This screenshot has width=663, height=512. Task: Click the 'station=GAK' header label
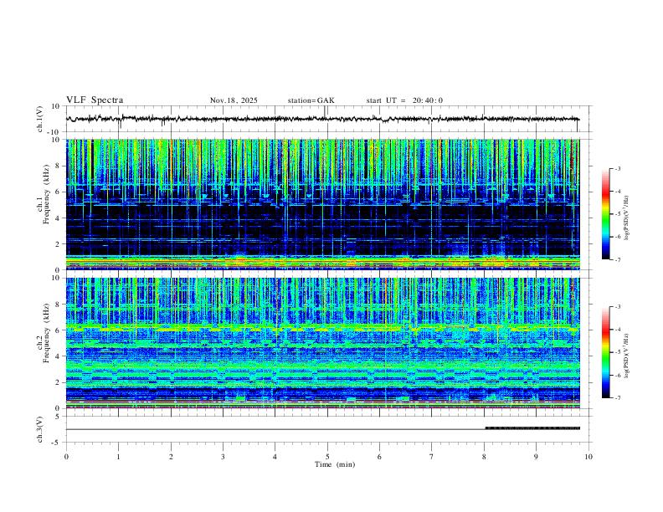311,100
